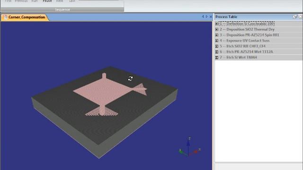Close the Process Table panel
Viewport: 303px width, 170px height.
click(x=301, y=17)
